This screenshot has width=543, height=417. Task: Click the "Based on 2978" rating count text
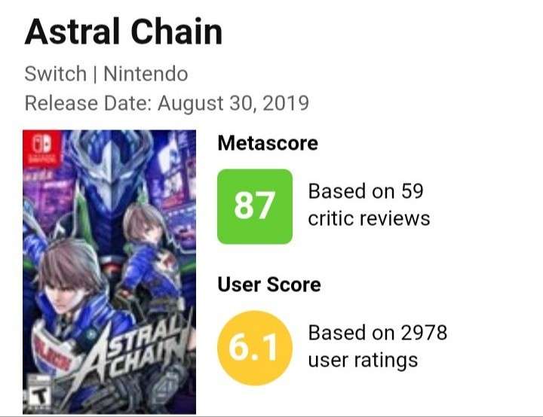(378, 332)
